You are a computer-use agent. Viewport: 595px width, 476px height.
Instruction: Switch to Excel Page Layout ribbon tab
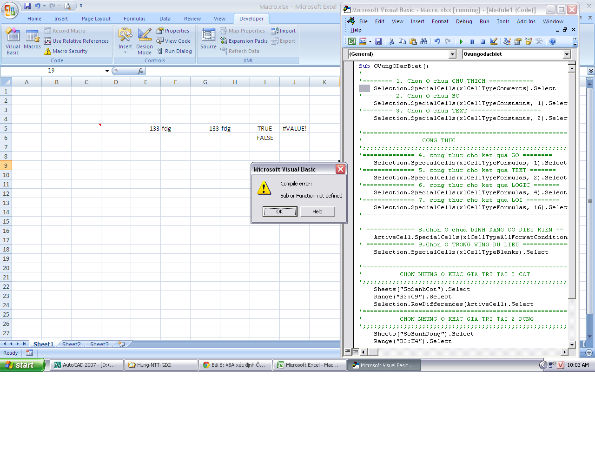coord(96,19)
